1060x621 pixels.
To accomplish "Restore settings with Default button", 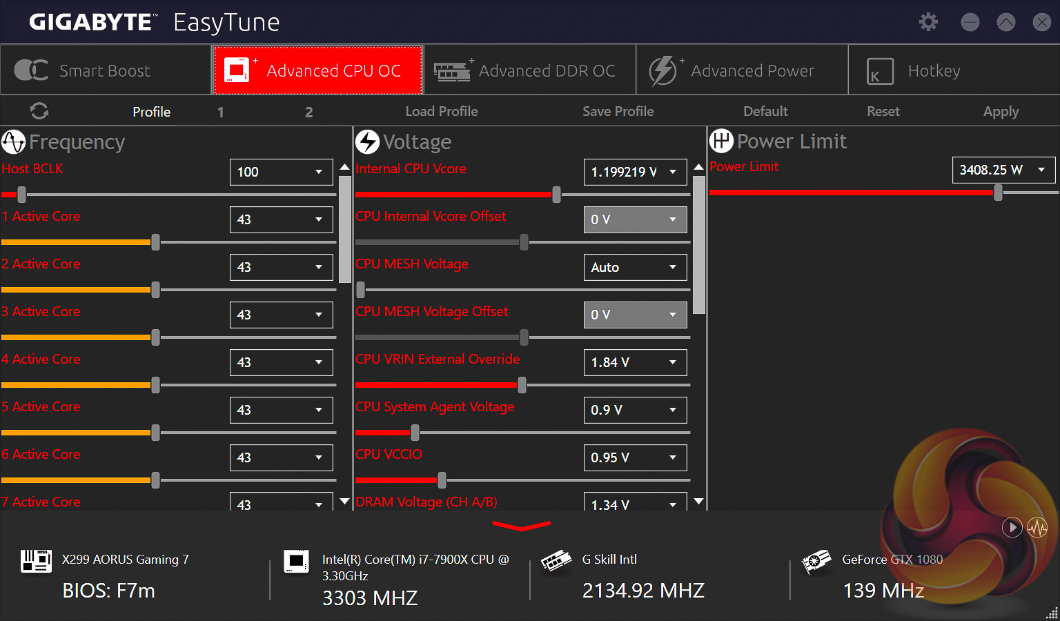I will [x=765, y=111].
